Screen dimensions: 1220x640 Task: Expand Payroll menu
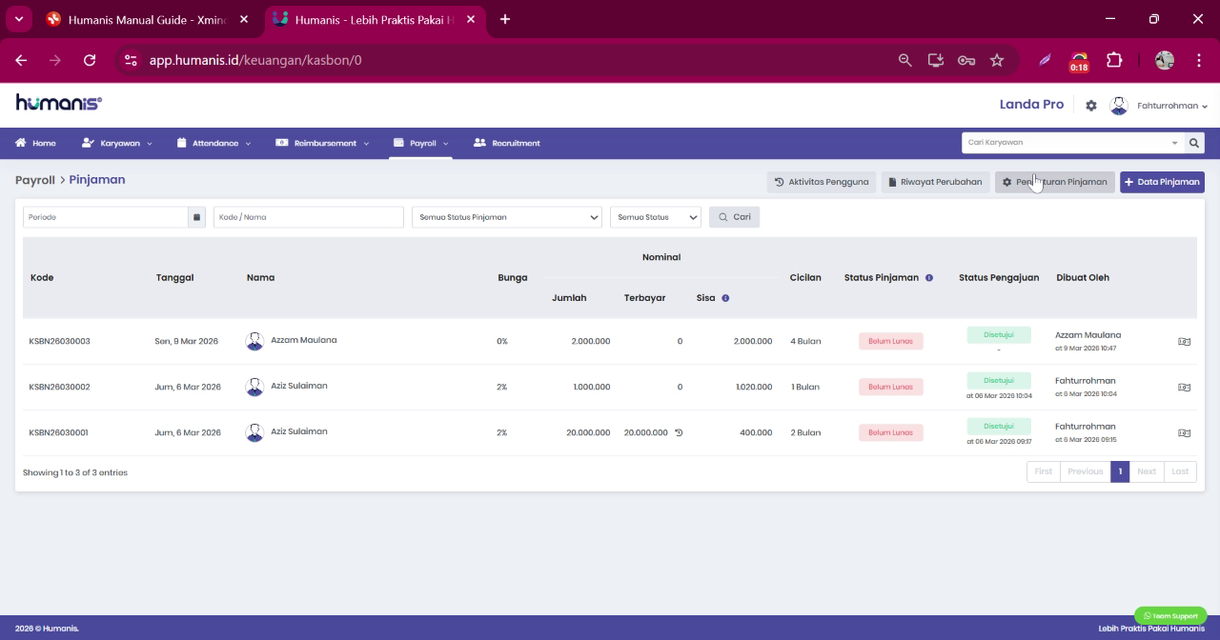pos(421,143)
